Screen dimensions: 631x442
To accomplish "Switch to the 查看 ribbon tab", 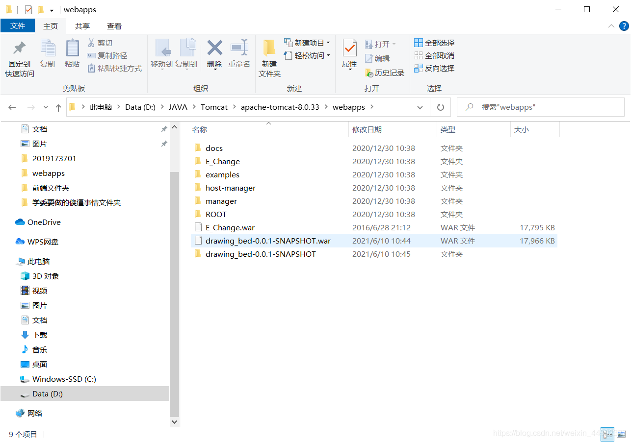I will [113, 26].
